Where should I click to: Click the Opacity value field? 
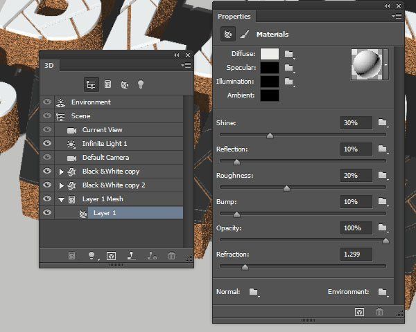[x=356, y=228]
